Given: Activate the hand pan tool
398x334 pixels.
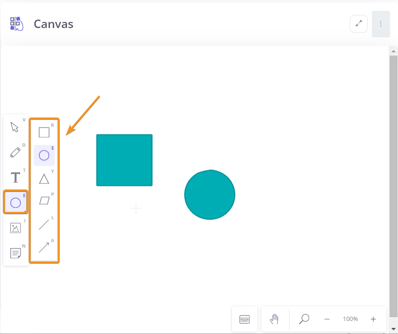Looking at the screenshot, I should [x=274, y=319].
